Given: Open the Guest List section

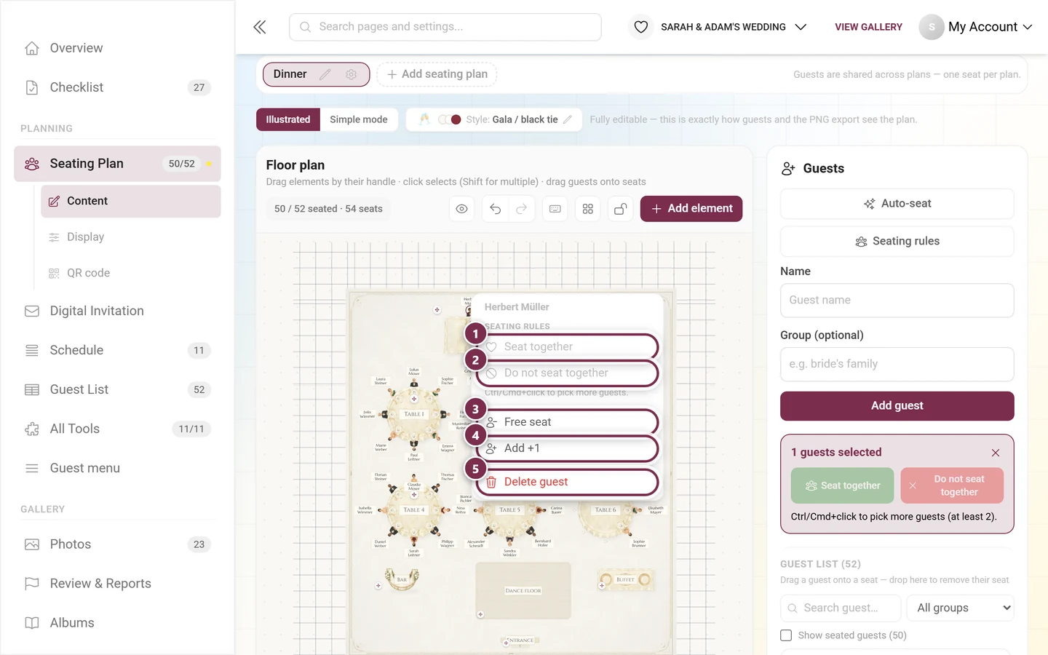Looking at the screenshot, I should click(117, 389).
